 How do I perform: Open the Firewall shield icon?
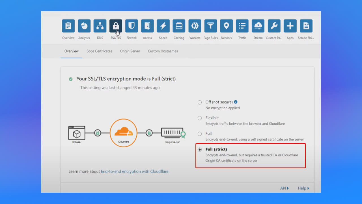[132, 26]
